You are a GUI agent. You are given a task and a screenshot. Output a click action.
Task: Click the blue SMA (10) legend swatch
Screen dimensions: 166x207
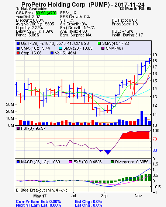(18, 48)
